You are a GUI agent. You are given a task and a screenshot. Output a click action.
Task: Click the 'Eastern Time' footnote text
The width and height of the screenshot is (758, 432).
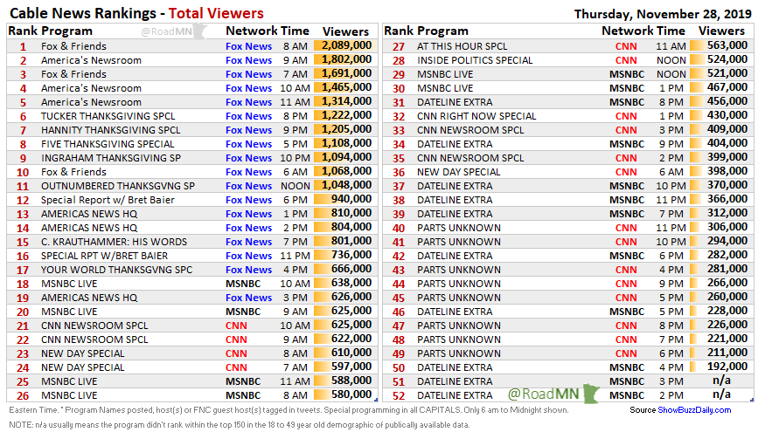289,410
